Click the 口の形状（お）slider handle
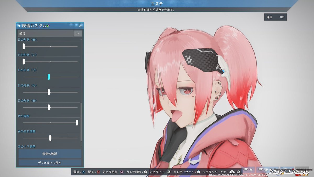This screenshot has height=177, width=314. (49, 107)
